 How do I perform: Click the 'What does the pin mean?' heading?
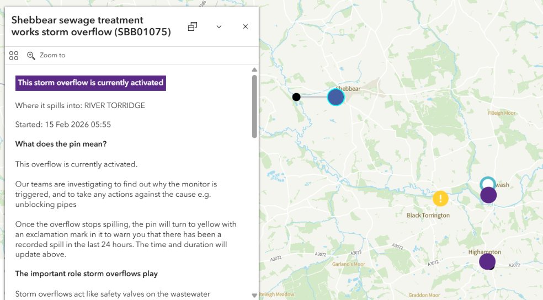pos(61,144)
